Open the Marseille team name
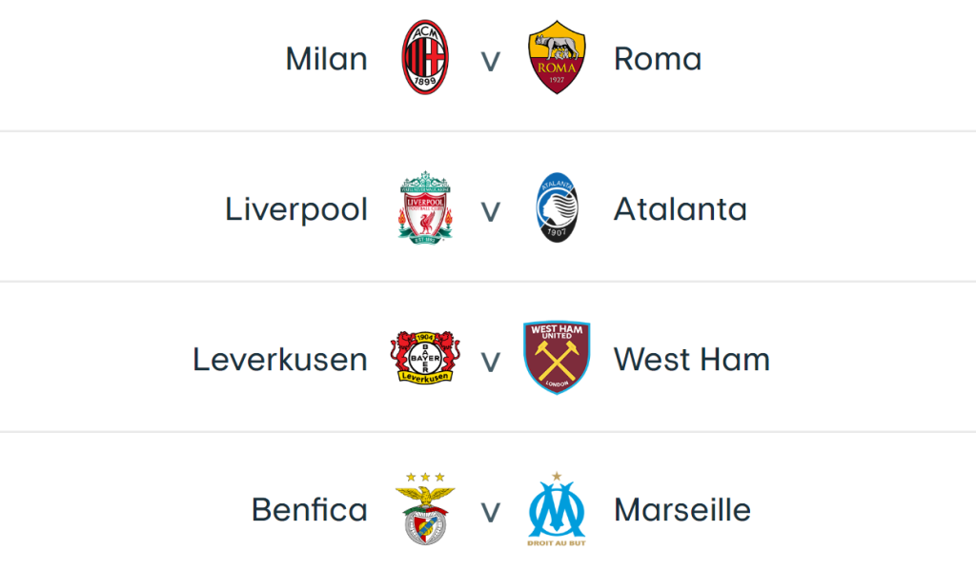Screen dimensions: 976x570 [x=682, y=510]
